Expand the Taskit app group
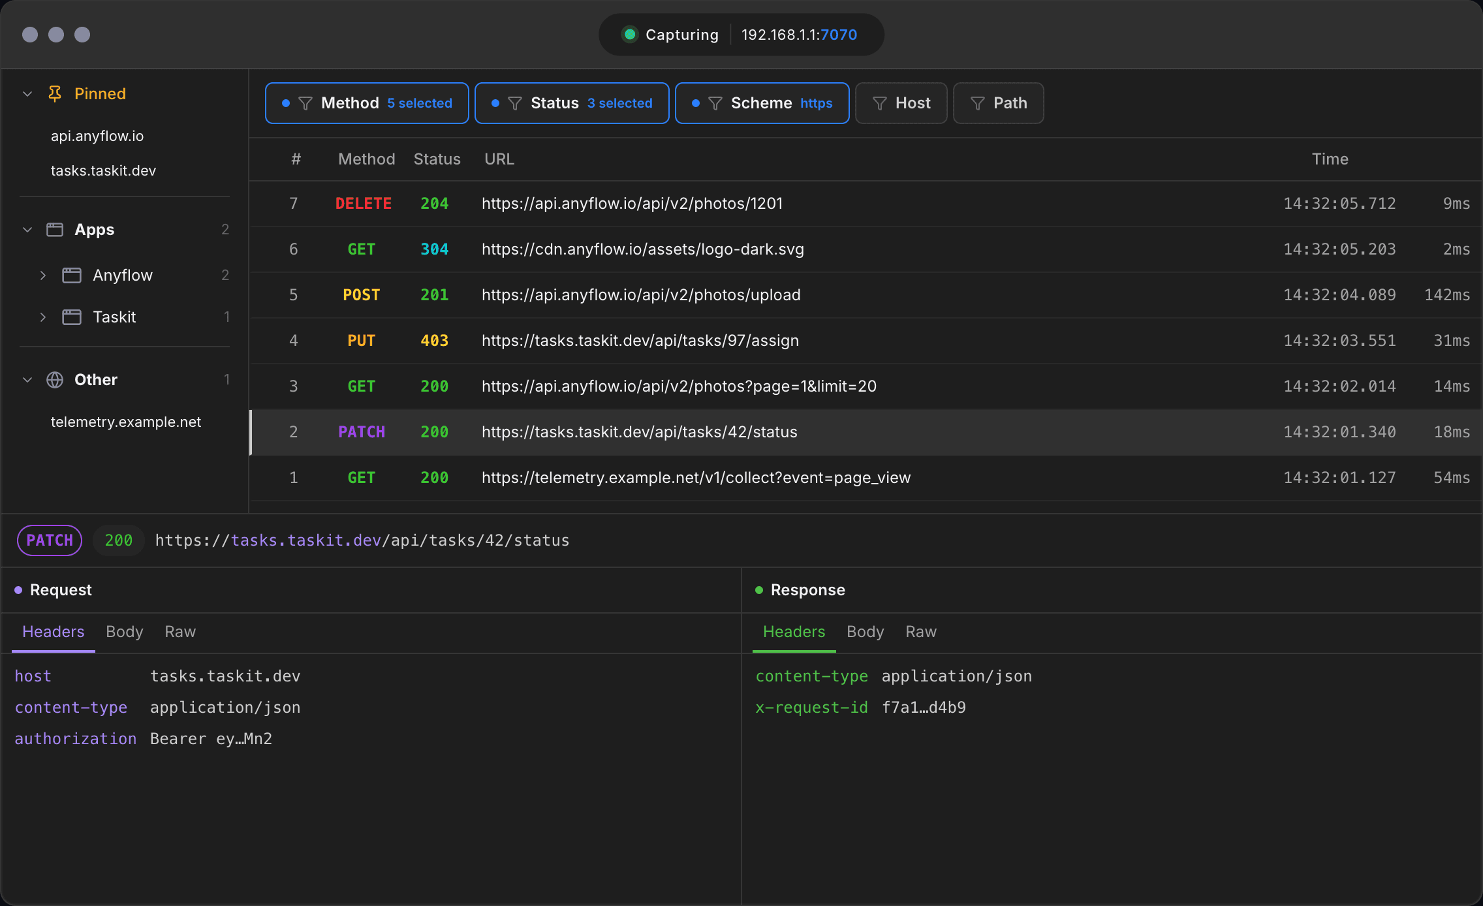 click(43, 317)
